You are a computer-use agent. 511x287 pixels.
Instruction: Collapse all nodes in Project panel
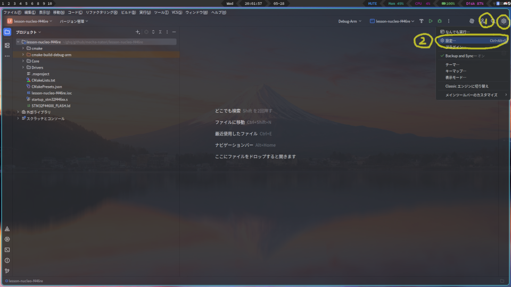[160, 32]
